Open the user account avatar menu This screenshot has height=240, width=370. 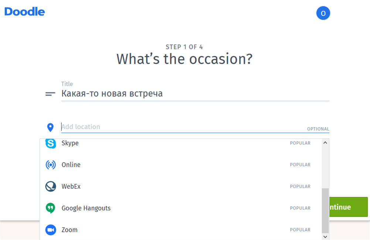pyautogui.click(x=323, y=13)
